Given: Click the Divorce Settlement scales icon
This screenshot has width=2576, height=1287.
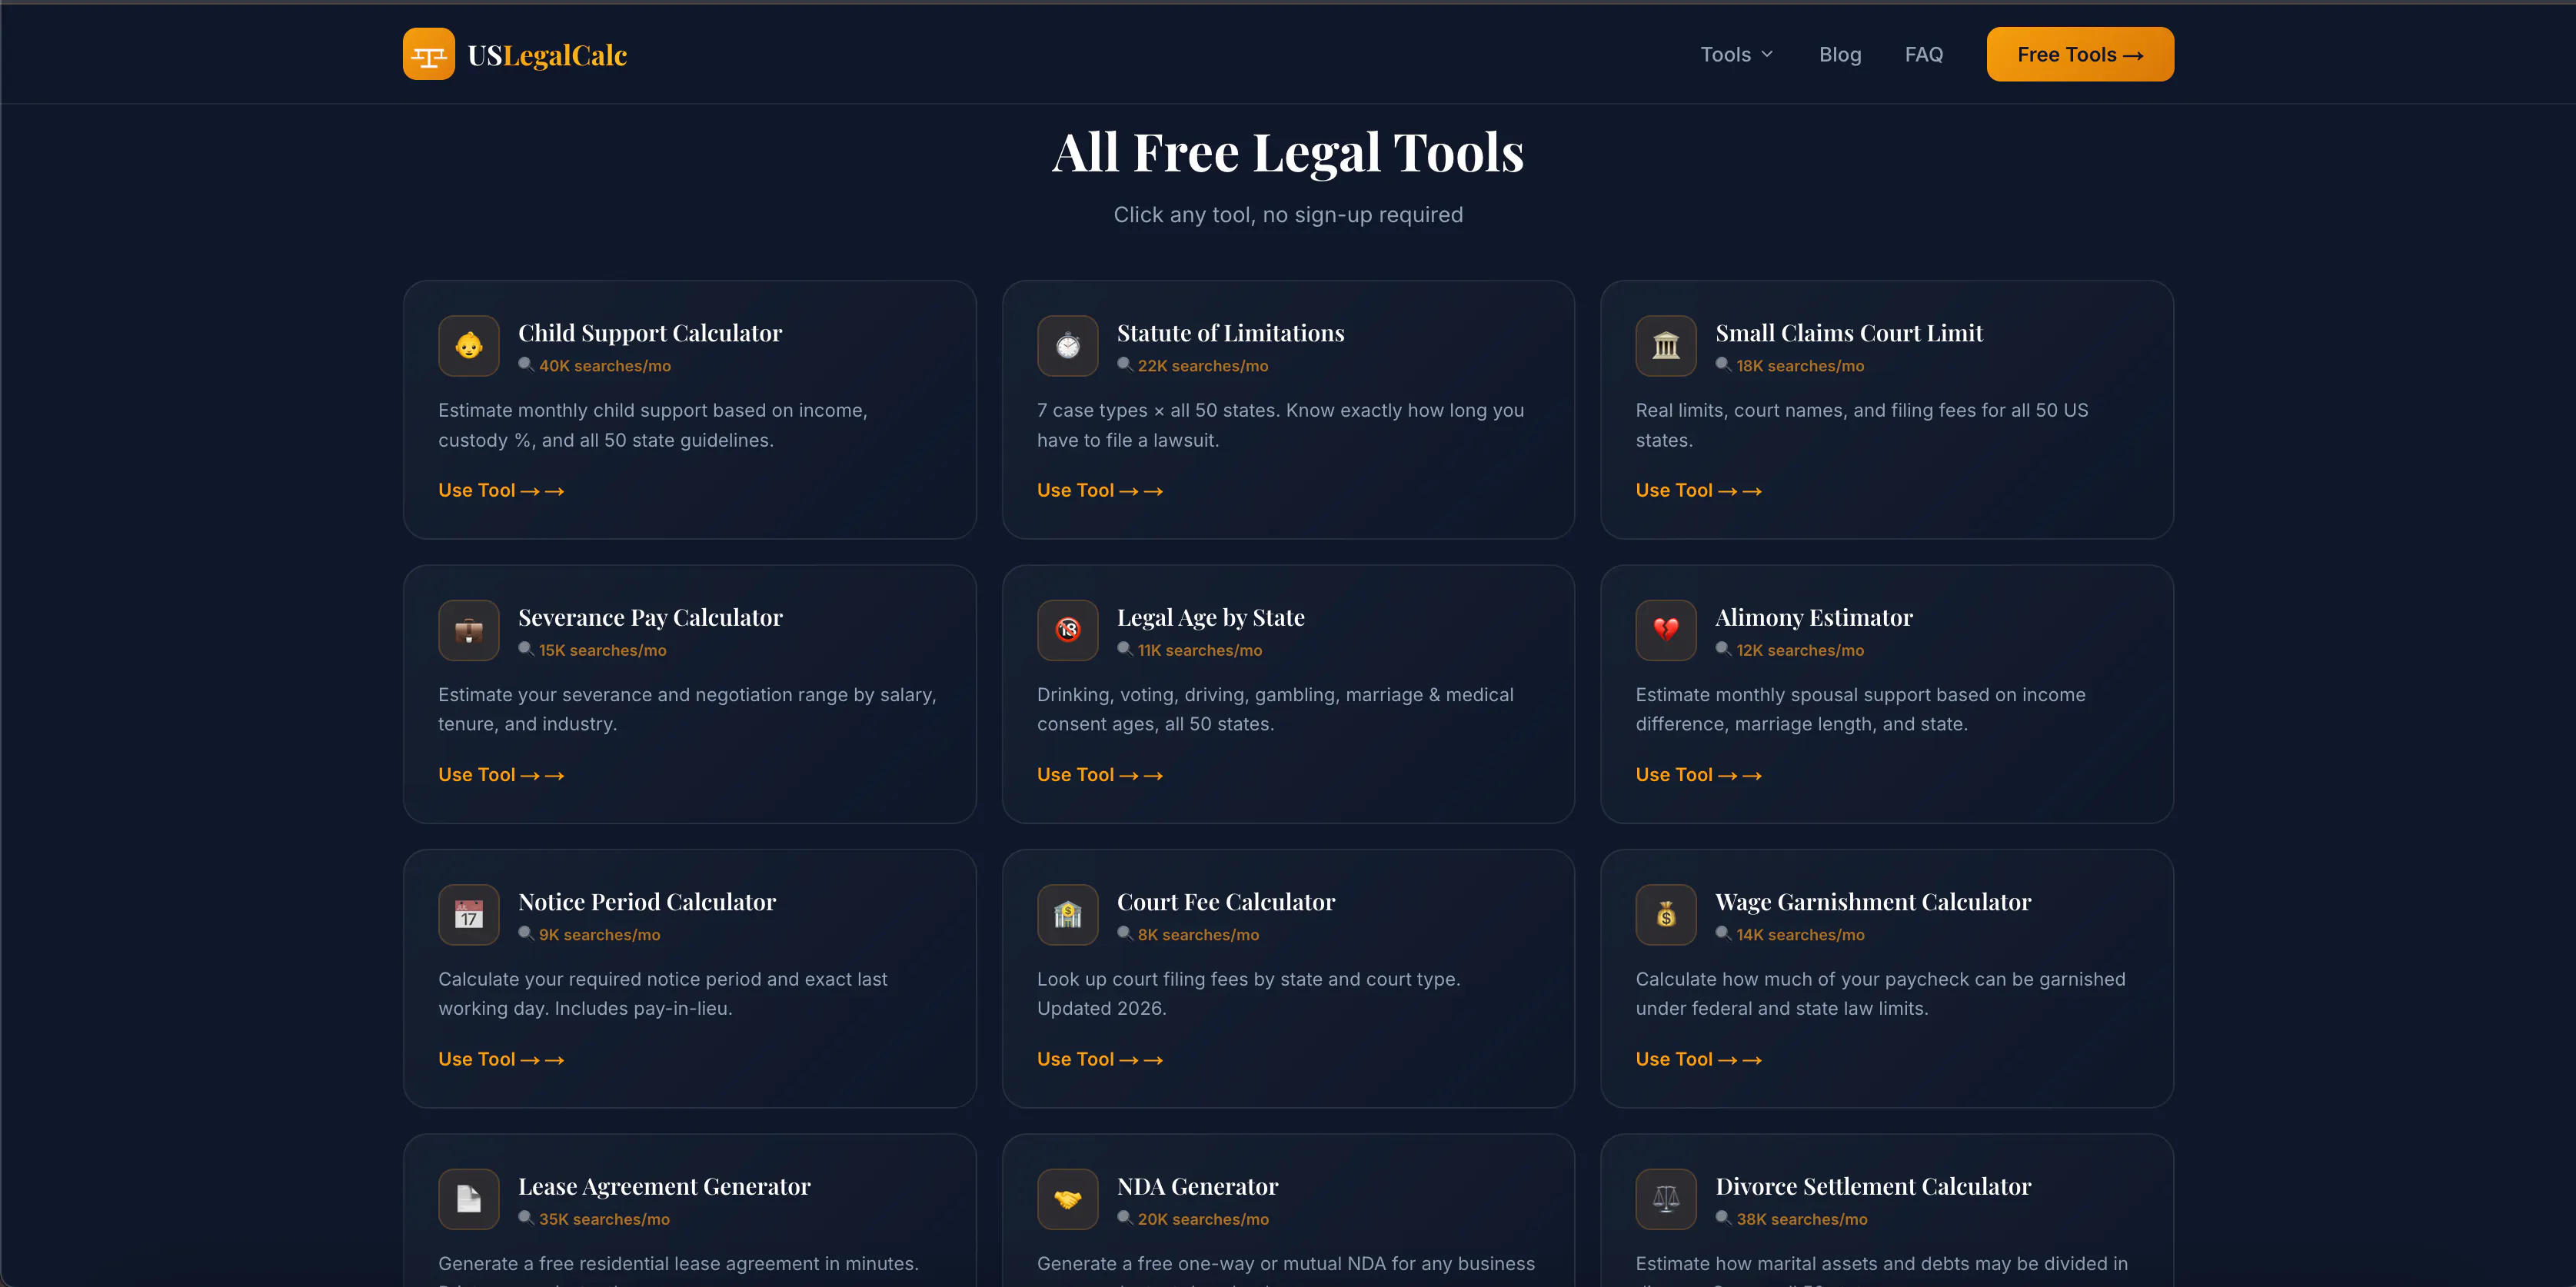Looking at the screenshot, I should pos(1666,1199).
